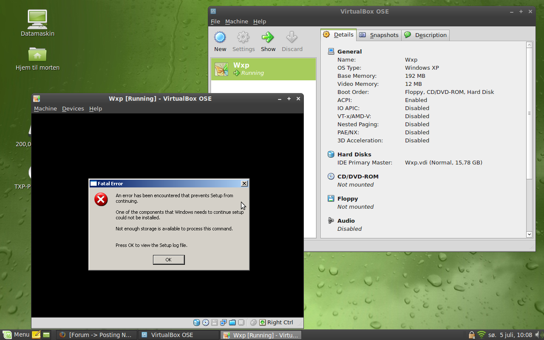The height and width of the screenshot is (340, 544).
Task: Click the 192 MB Base Memory value
Action: pyautogui.click(x=415, y=76)
